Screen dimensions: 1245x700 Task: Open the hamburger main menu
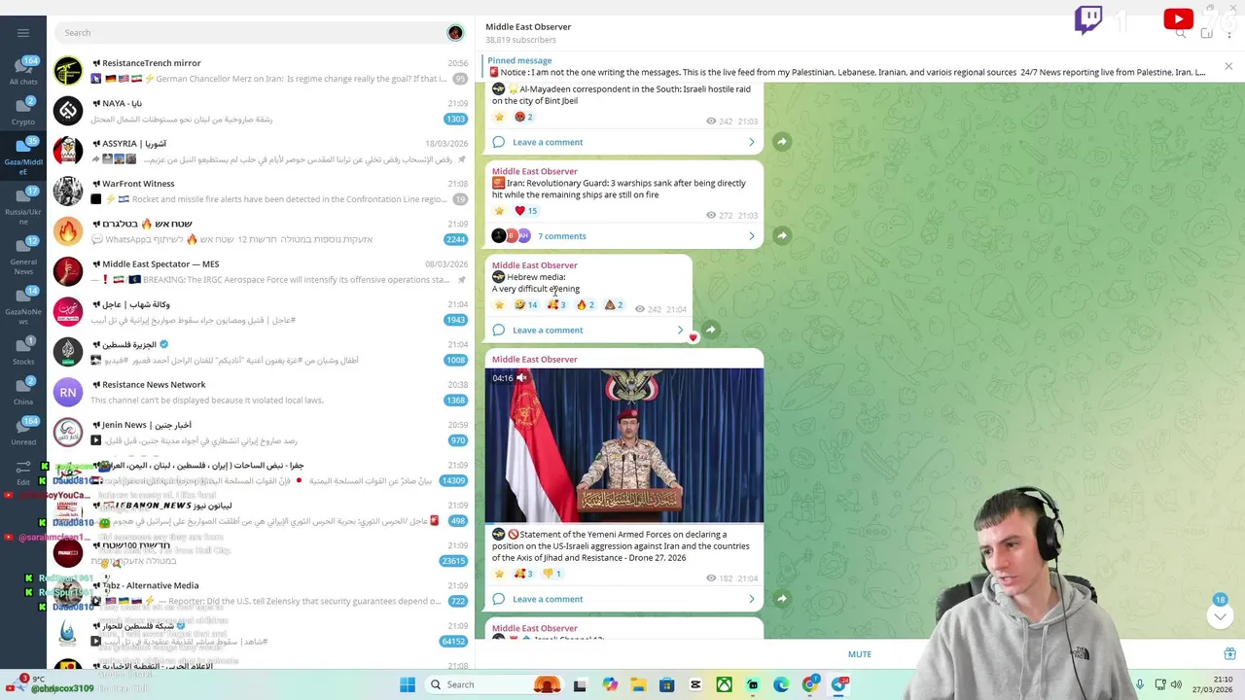pyautogui.click(x=23, y=32)
